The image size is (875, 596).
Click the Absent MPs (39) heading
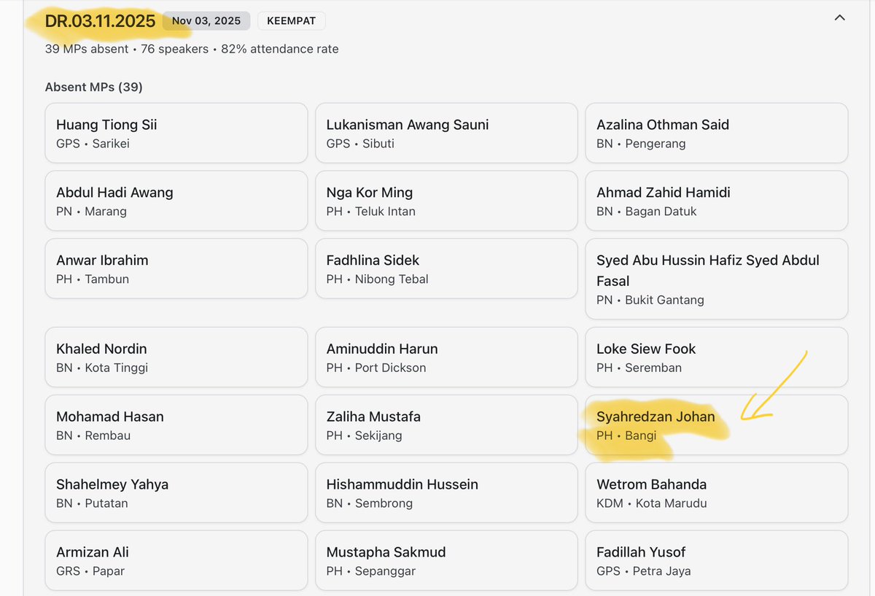coord(94,87)
